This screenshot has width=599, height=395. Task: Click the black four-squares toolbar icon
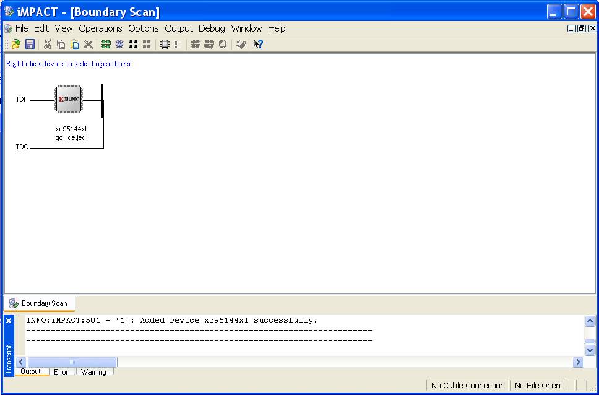(133, 45)
